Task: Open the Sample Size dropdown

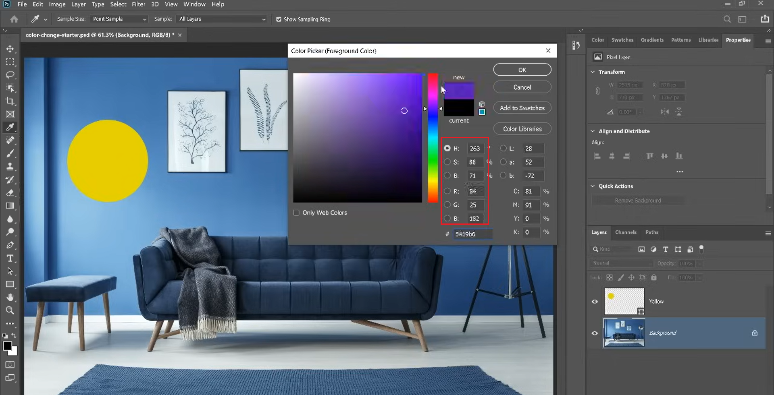Action: pyautogui.click(x=119, y=19)
